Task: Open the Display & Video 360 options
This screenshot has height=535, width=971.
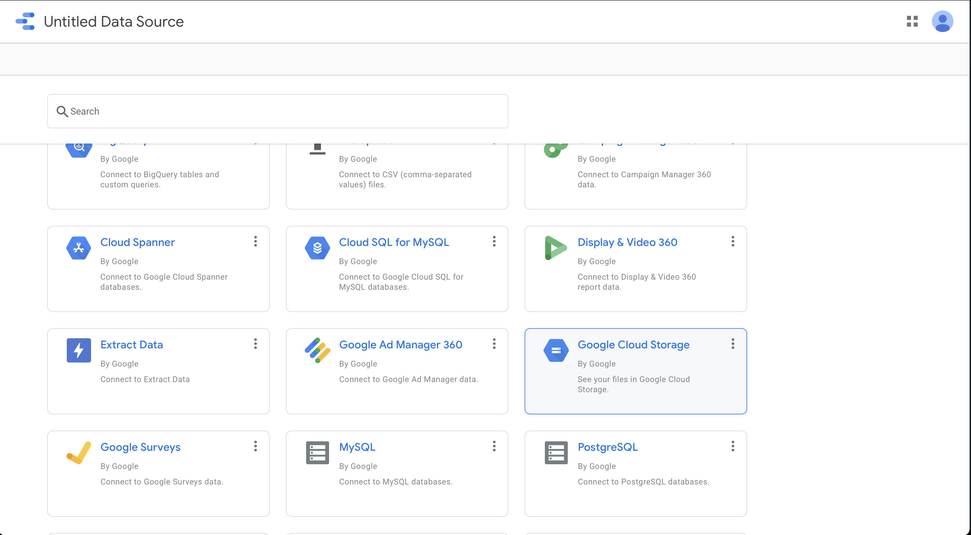Action: (x=733, y=241)
